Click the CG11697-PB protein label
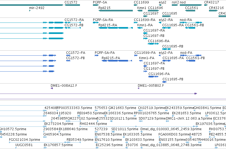The image size is (226, 149). 154,69
